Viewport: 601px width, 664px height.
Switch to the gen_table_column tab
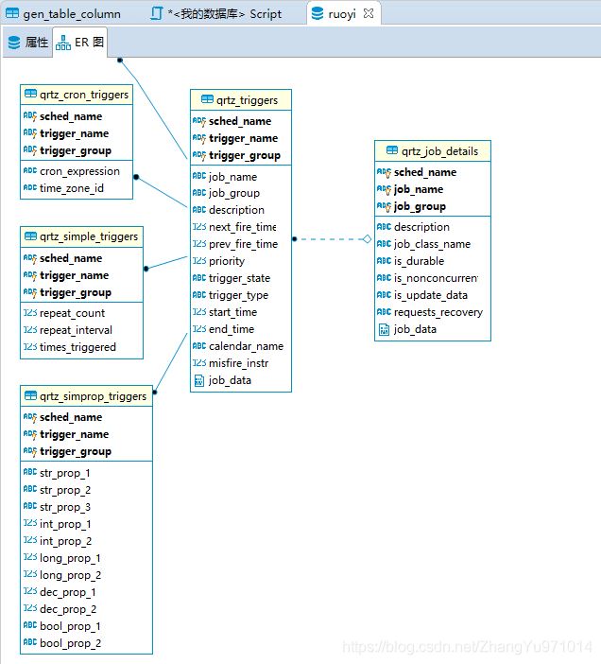[63, 13]
